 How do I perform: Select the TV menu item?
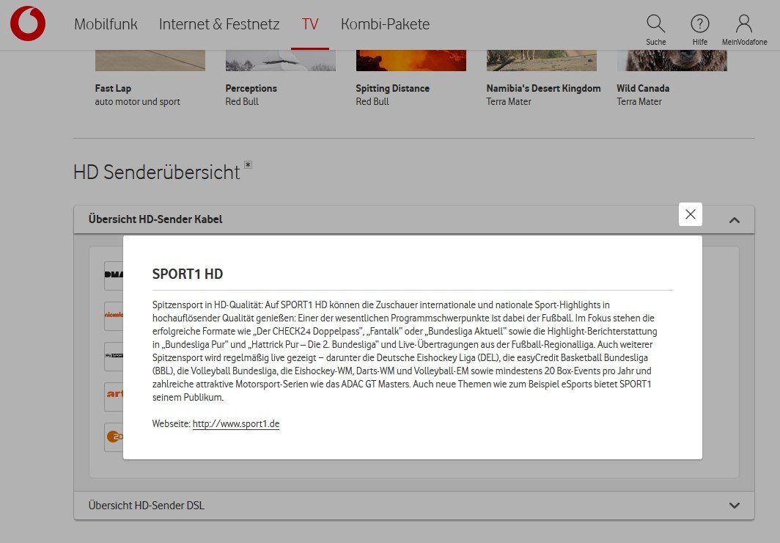point(310,24)
